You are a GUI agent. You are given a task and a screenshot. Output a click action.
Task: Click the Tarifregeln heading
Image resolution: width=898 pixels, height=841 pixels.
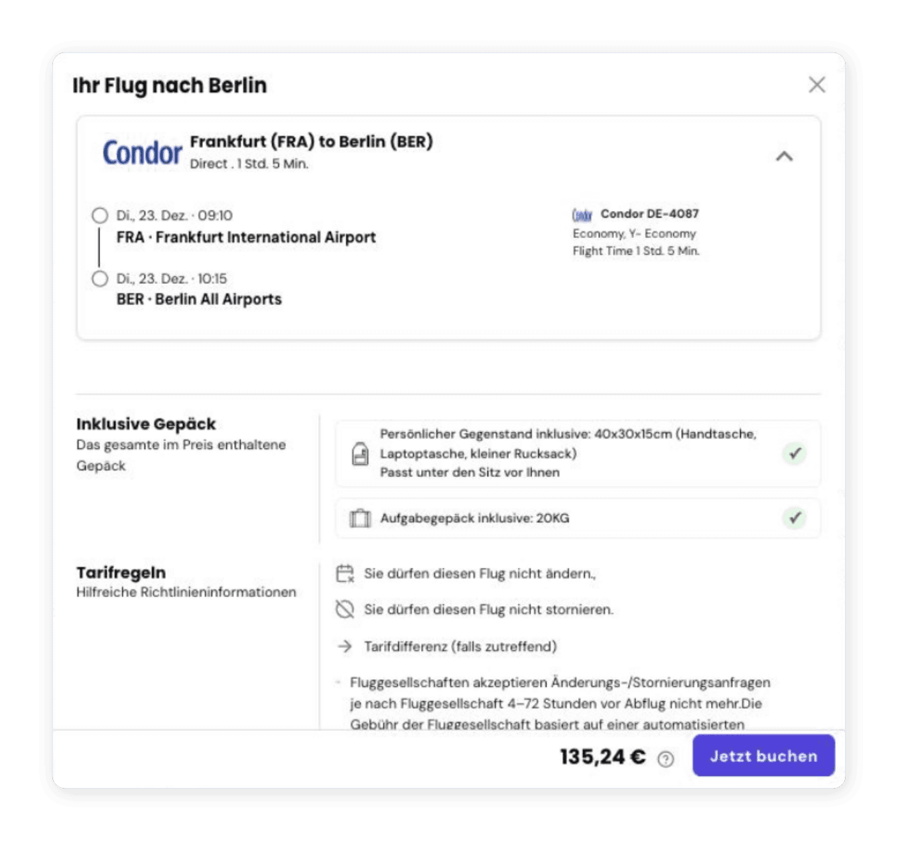click(121, 572)
